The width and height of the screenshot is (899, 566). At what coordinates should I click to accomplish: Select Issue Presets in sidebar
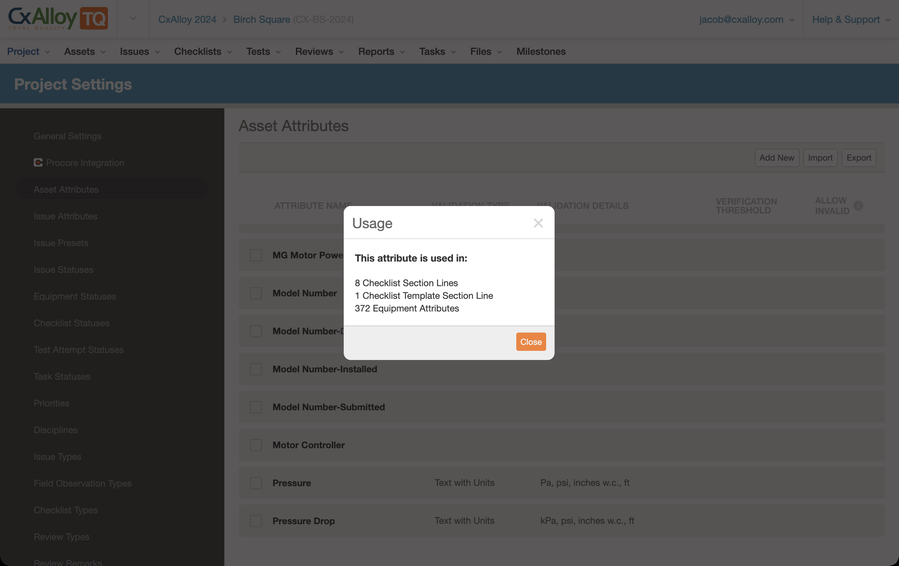[61, 243]
